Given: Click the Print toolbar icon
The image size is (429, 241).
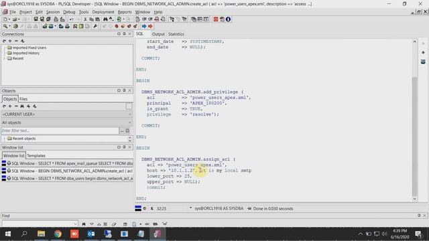Looking at the screenshot, I should coord(56,19).
